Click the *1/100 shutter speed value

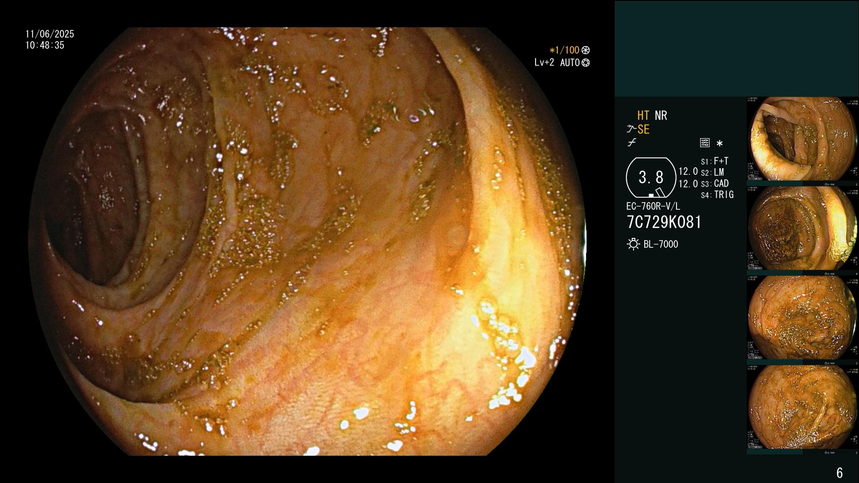(x=564, y=51)
